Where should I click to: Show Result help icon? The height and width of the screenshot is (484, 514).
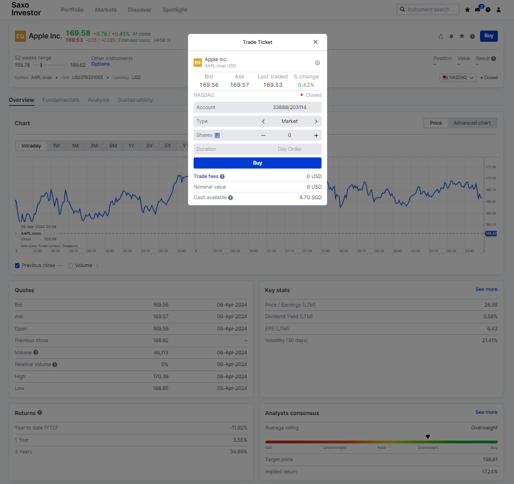[493, 59]
